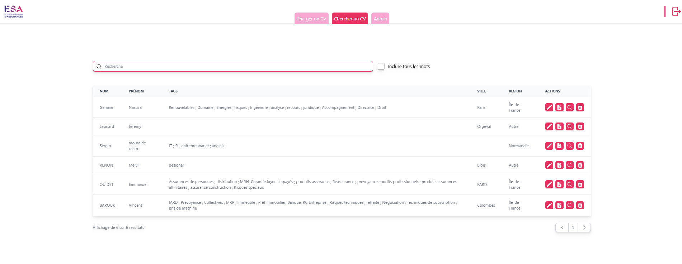Go to the previous results page
The width and height of the screenshot is (682, 264).
(x=562, y=227)
